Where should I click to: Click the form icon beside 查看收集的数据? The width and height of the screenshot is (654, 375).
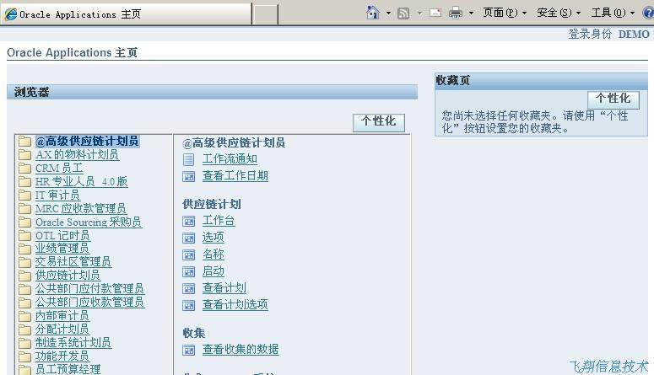[x=188, y=350]
